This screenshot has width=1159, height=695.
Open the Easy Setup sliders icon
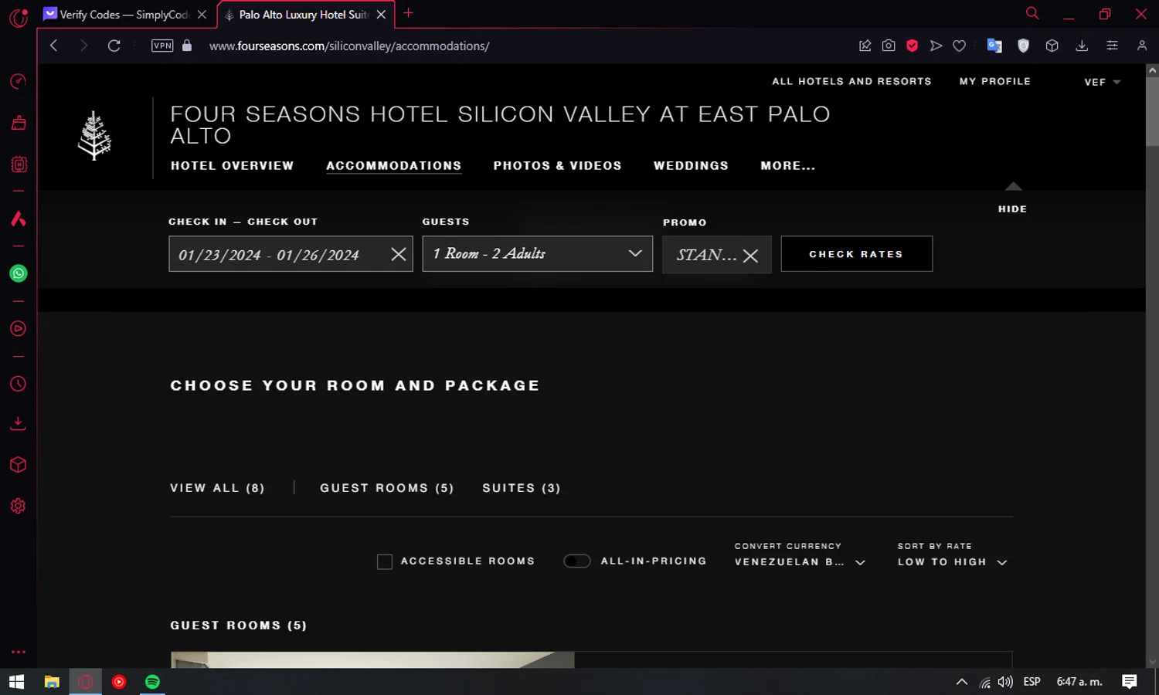pyautogui.click(x=1112, y=46)
